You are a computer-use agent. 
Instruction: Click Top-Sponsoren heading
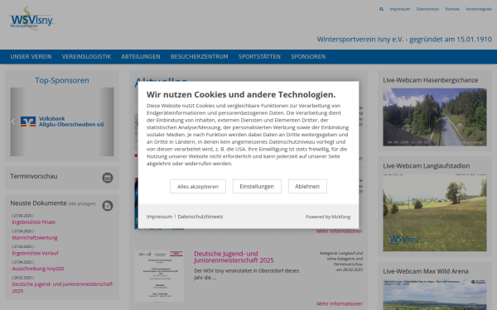point(62,80)
